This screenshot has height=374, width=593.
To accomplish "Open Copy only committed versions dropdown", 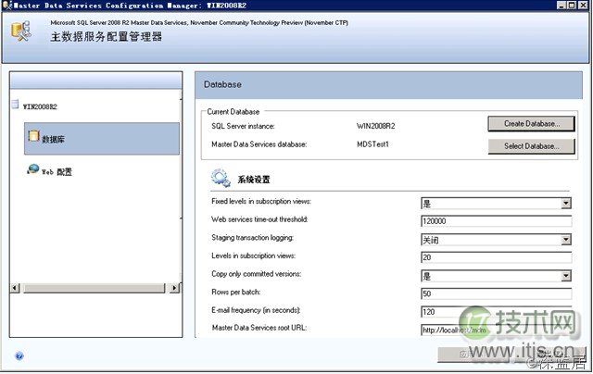I will click(x=566, y=276).
